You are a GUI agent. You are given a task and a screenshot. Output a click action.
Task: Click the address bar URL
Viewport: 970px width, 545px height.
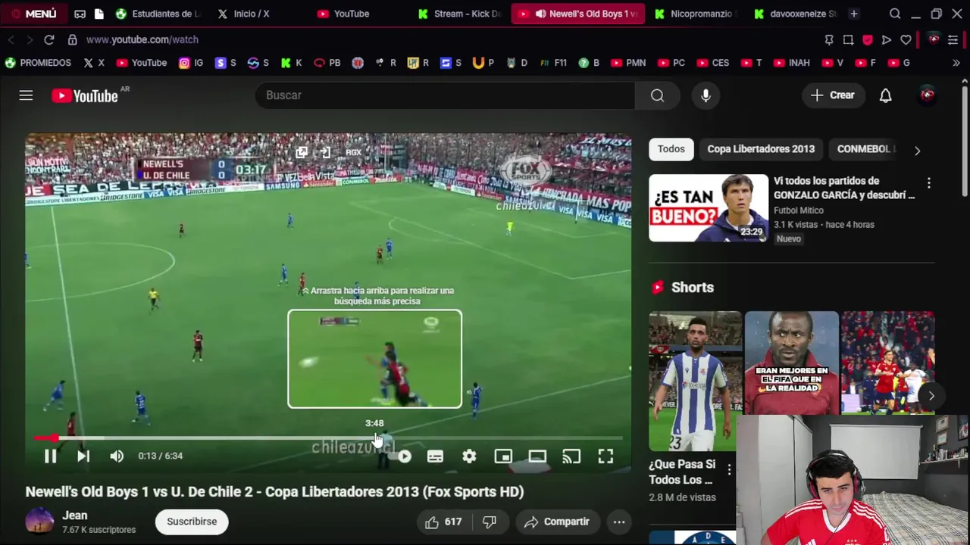click(x=142, y=39)
